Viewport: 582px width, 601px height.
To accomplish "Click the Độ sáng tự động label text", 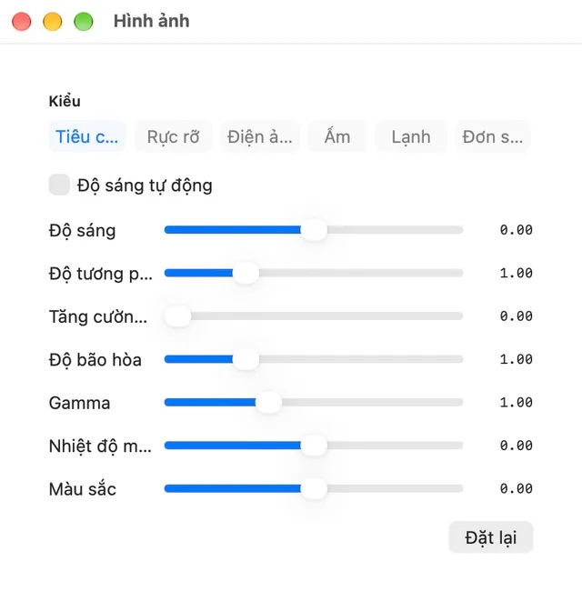I will 145,185.
